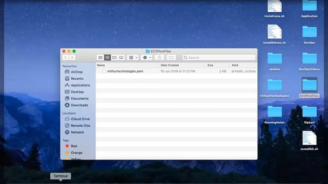Switch Finder to column view
This screenshot has height=184, width=328.
114,58
